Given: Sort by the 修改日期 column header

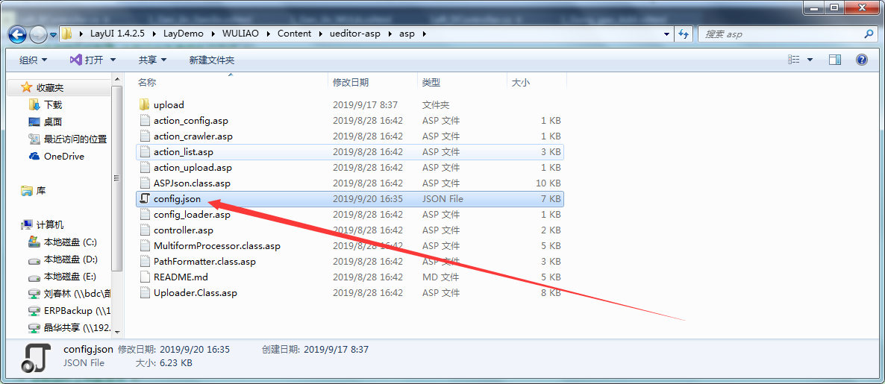Looking at the screenshot, I should (x=351, y=83).
